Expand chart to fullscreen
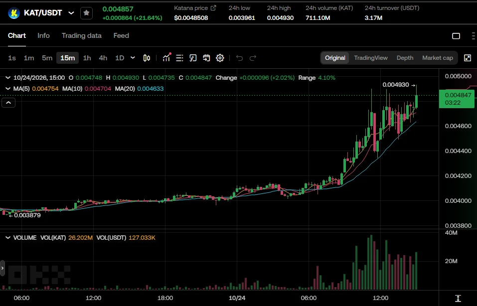Screen dimensions: 477x306 468,58
